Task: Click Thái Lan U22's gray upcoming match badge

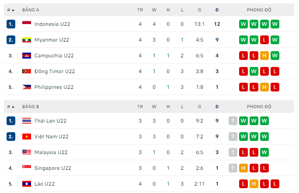Action: [x=233, y=121]
